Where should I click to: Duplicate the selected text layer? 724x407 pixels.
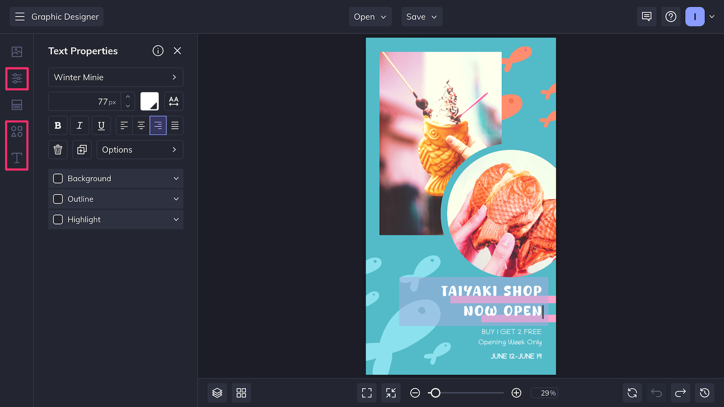[82, 149]
